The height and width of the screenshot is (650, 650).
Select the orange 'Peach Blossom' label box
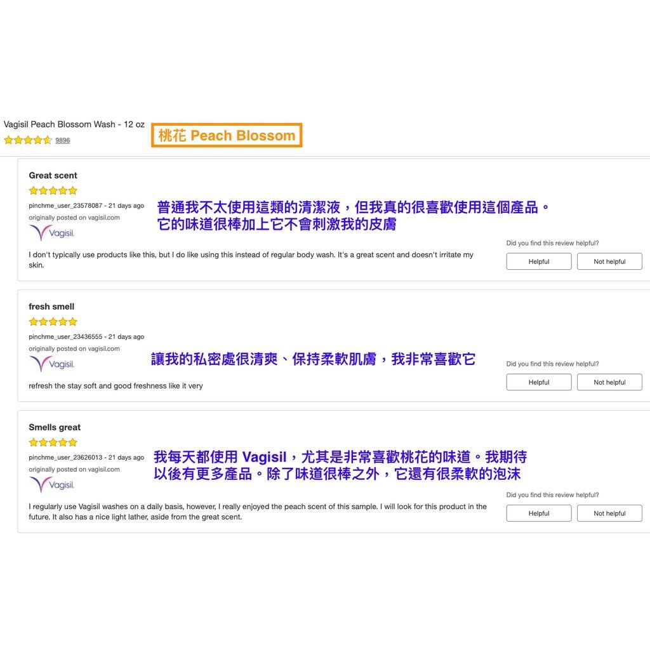point(227,136)
